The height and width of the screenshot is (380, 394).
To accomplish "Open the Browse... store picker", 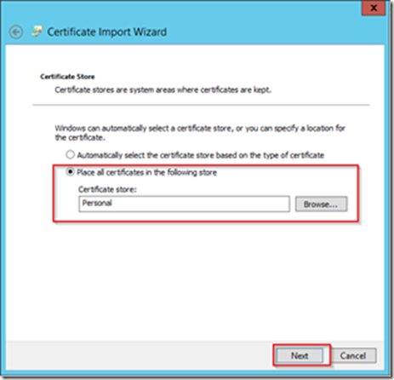I will tap(321, 204).
